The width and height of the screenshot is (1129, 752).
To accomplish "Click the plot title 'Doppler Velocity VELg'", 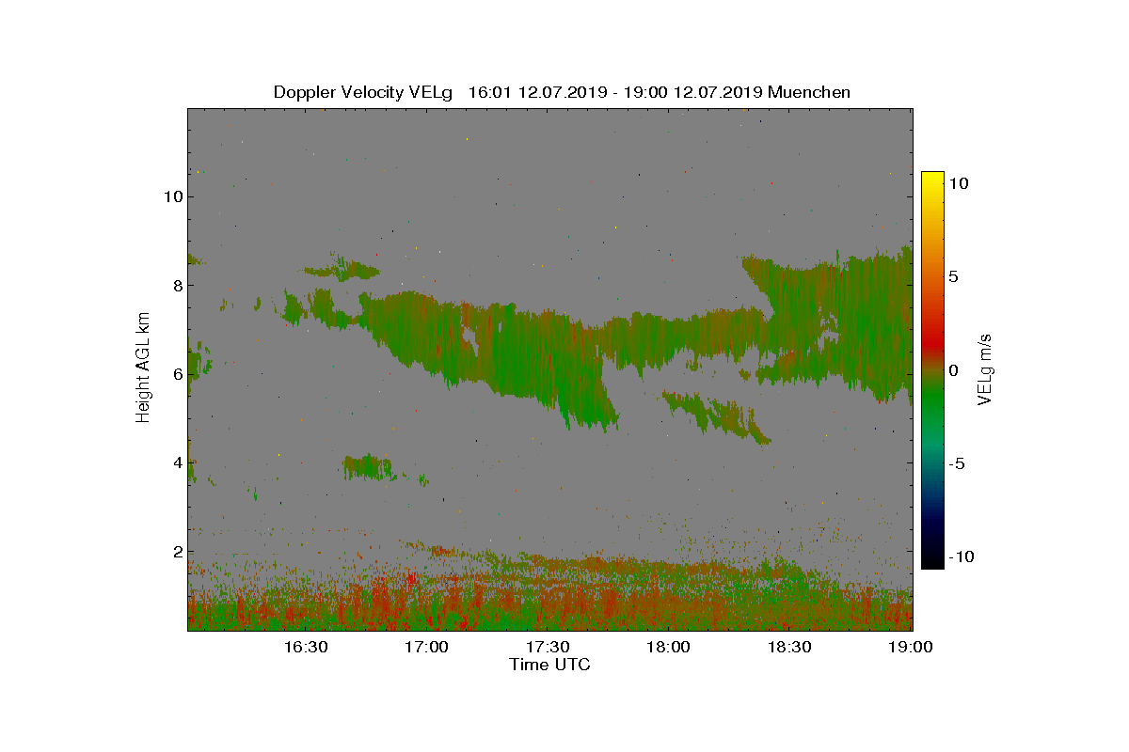I will 363,92.
